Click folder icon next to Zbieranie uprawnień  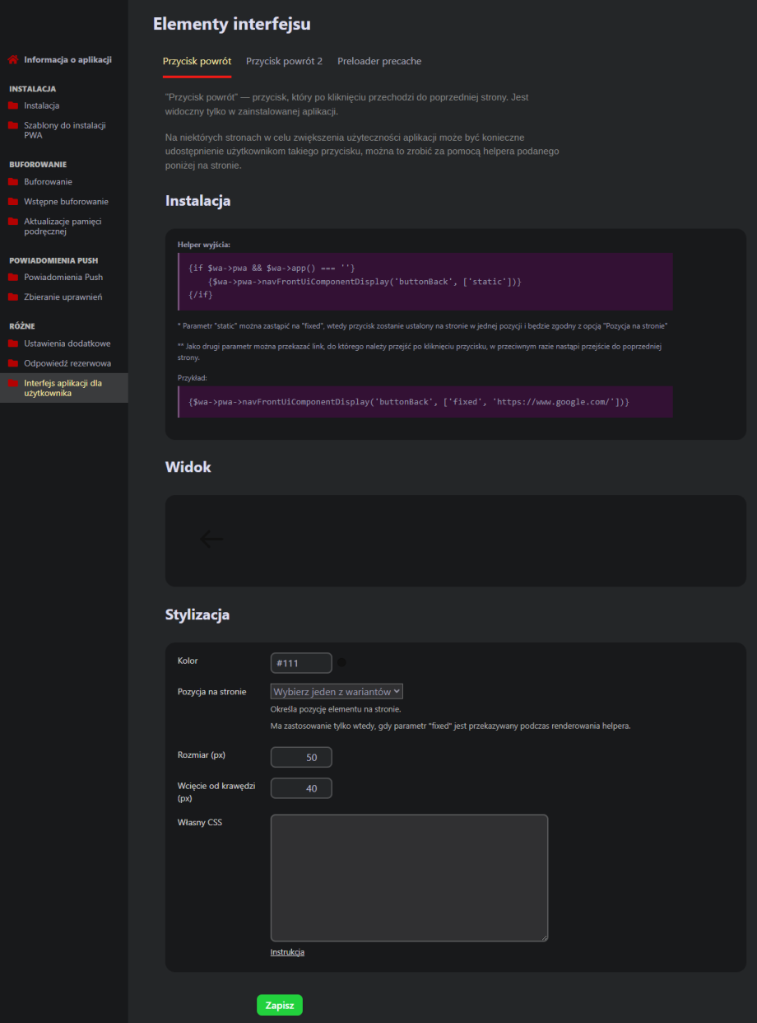coord(13,297)
